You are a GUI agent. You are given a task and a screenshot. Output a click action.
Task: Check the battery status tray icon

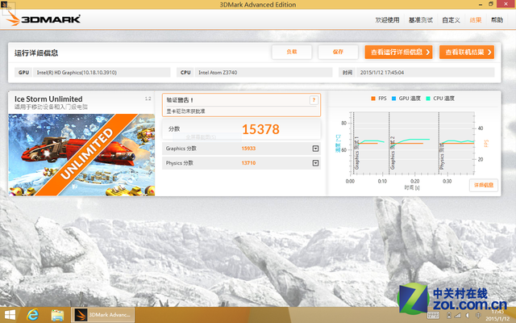[449, 316]
